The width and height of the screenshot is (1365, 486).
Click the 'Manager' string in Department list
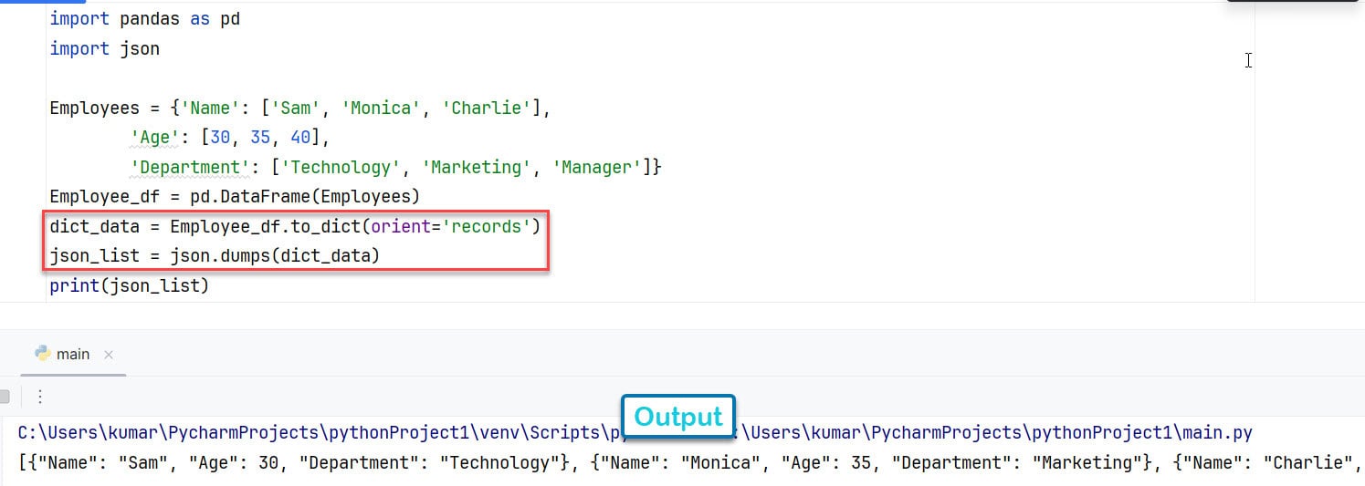point(597,167)
